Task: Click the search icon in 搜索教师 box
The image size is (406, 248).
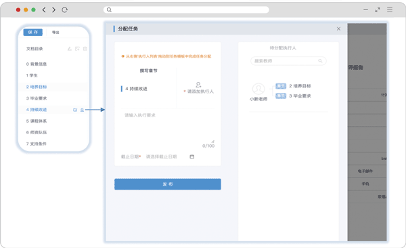Action: click(x=320, y=61)
